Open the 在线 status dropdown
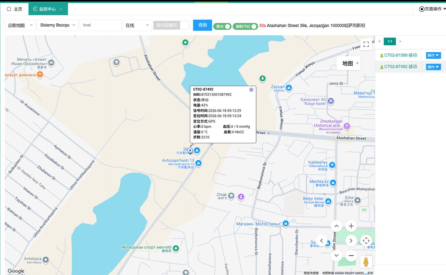 (x=137, y=25)
